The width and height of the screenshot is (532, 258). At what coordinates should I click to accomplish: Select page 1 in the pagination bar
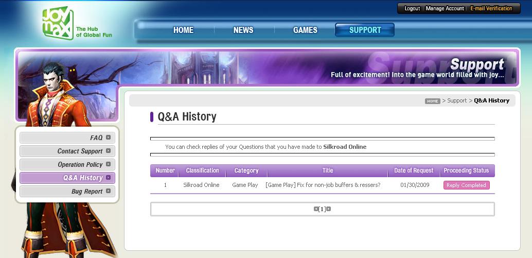point(322,209)
